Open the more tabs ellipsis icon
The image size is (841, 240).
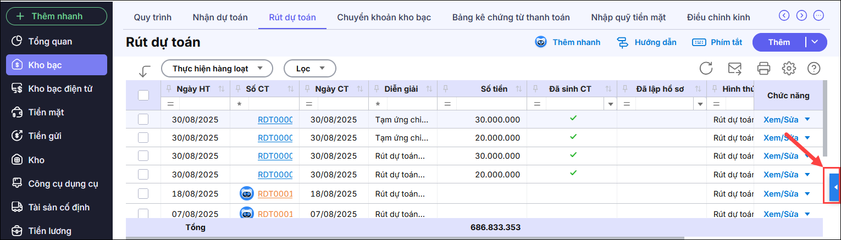(x=818, y=15)
